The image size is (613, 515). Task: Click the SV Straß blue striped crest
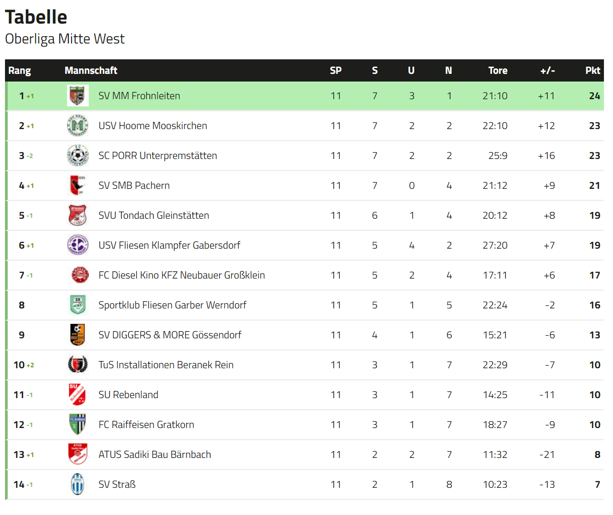coord(77,484)
